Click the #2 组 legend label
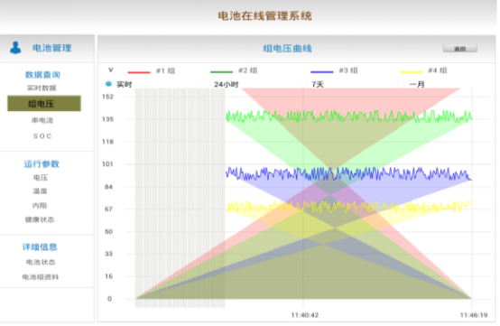The width and height of the screenshot is (500, 326). (x=248, y=70)
